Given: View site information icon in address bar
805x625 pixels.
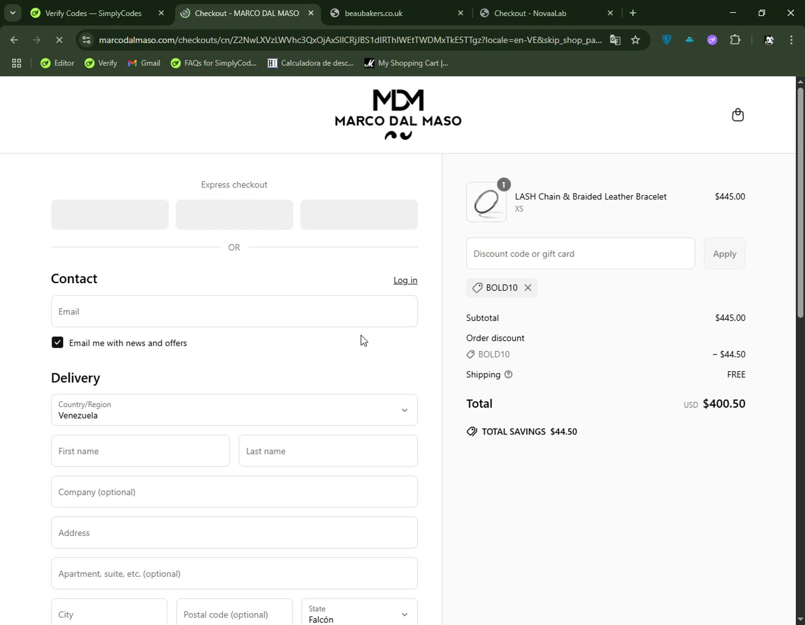Looking at the screenshot, I should 86,40.
